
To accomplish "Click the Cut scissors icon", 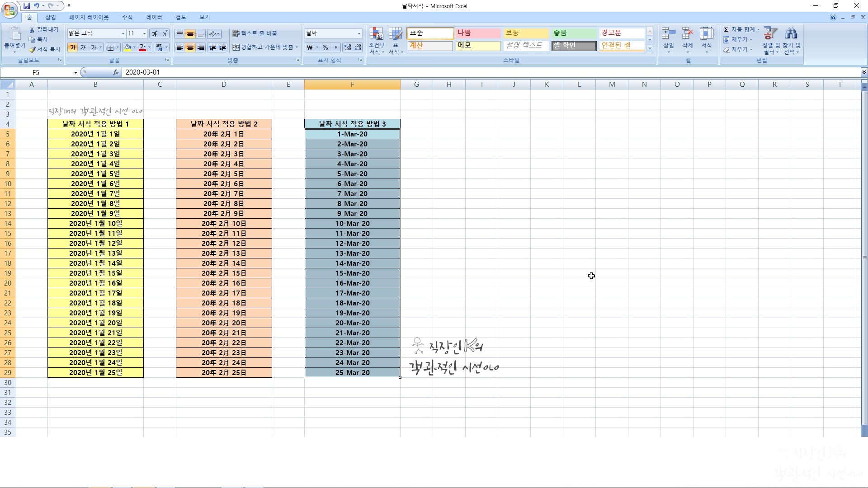I will point(32,29).
